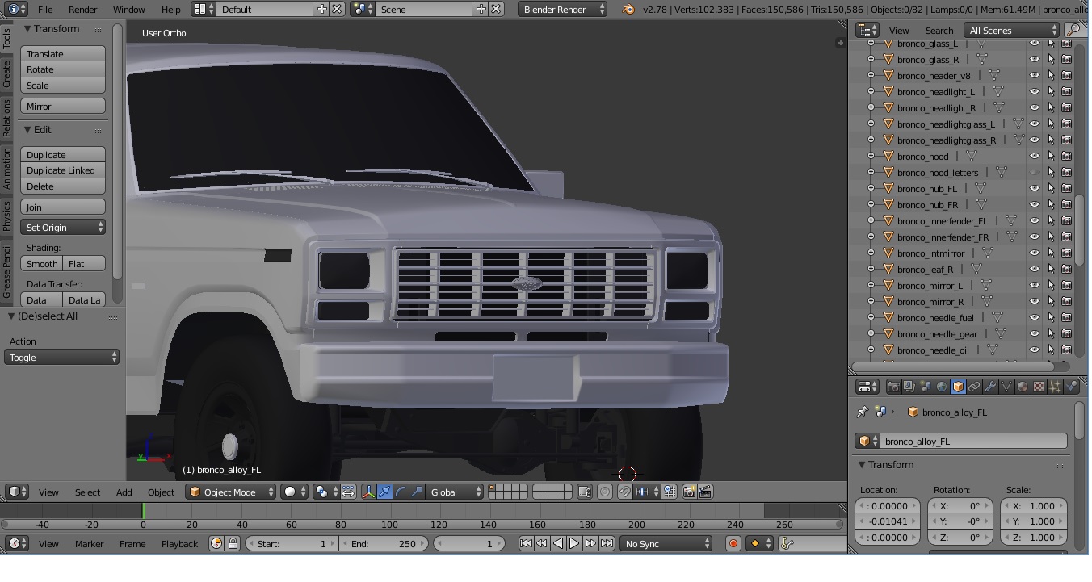Image resolution: width=1092 pixels, height=582 pixels.
Task: Expand bronco_innerfender_FL tree node
Action: pyautogui.click(x=871, y=220)
